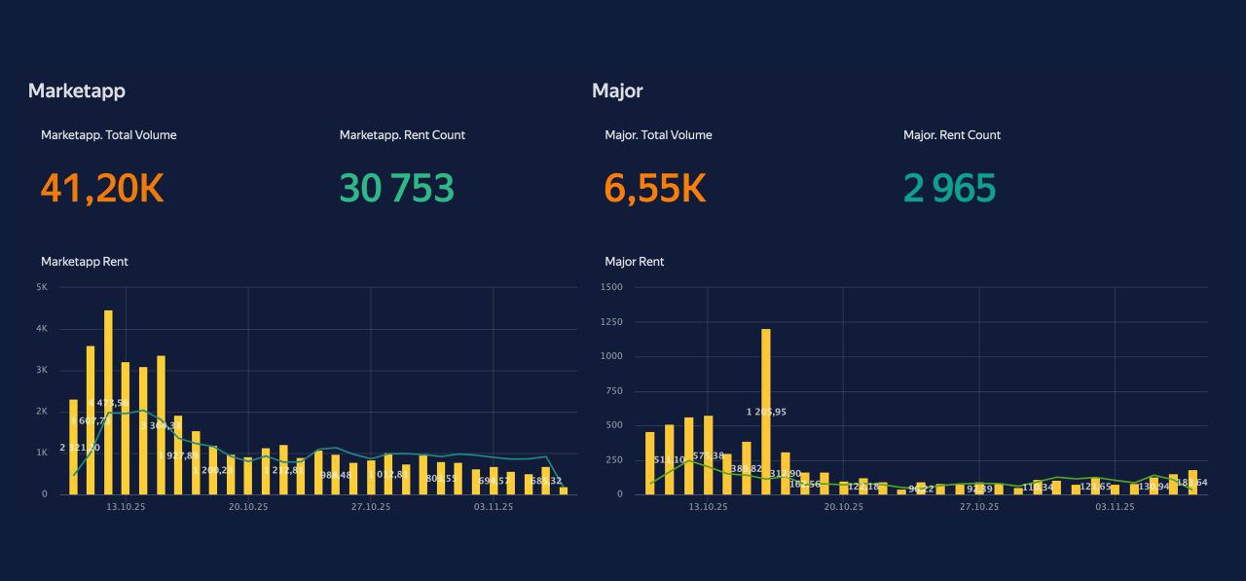
Task: Select the 'Major. Total Volume' label
Action: point(658,135)
